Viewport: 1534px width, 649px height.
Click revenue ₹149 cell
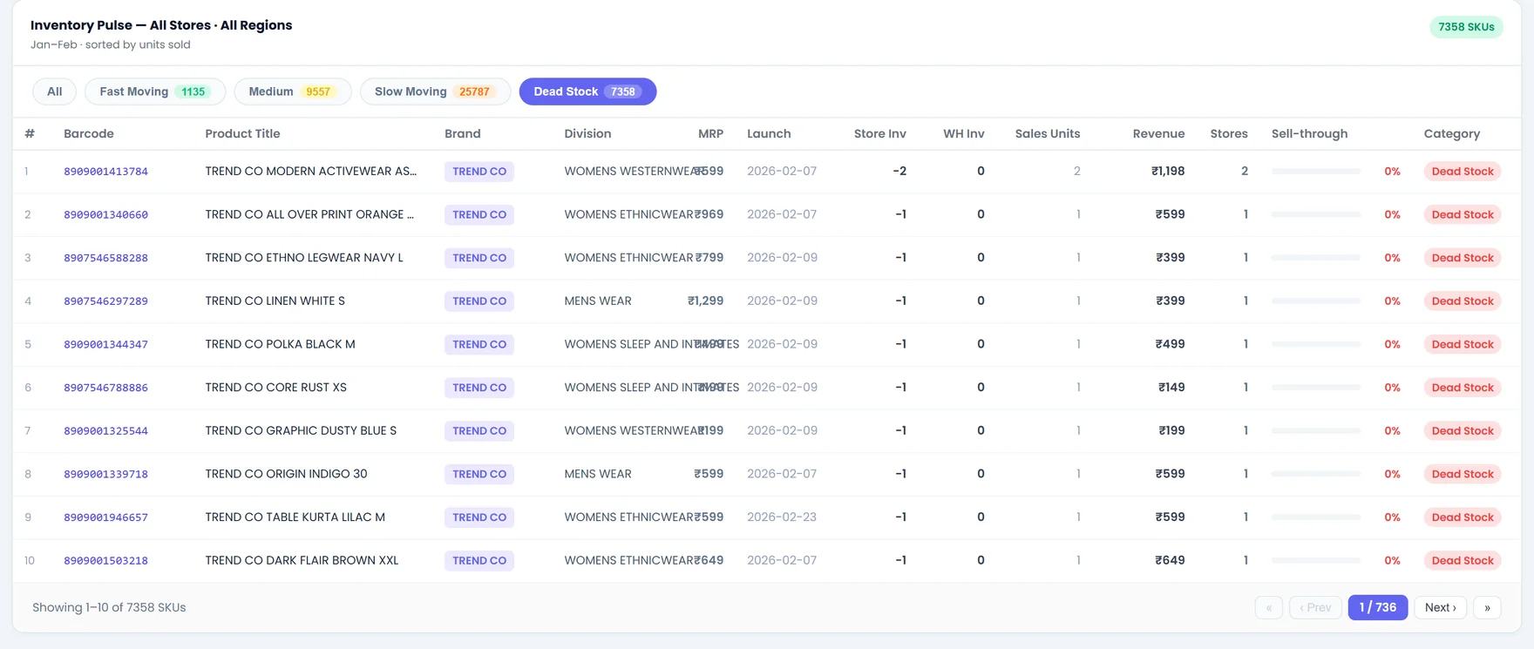tap(1171, 388)
